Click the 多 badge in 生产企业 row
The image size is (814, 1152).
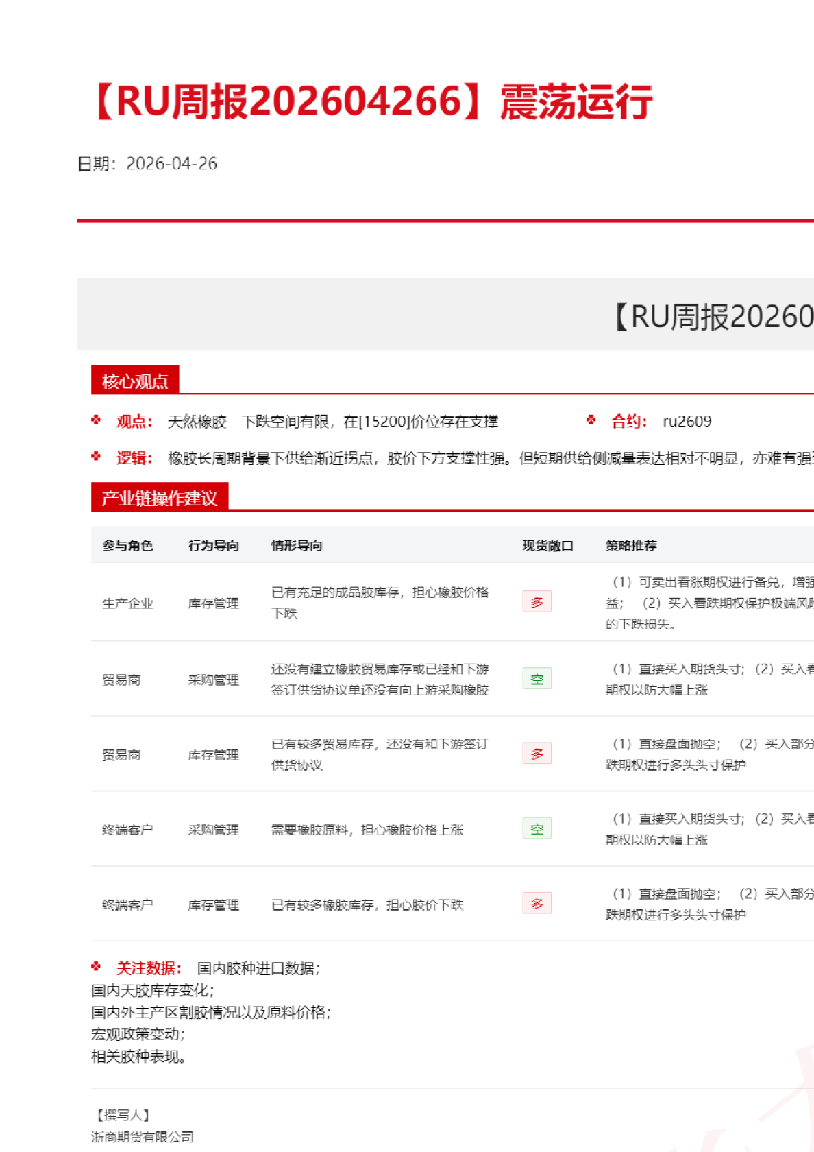click(537, 601)
